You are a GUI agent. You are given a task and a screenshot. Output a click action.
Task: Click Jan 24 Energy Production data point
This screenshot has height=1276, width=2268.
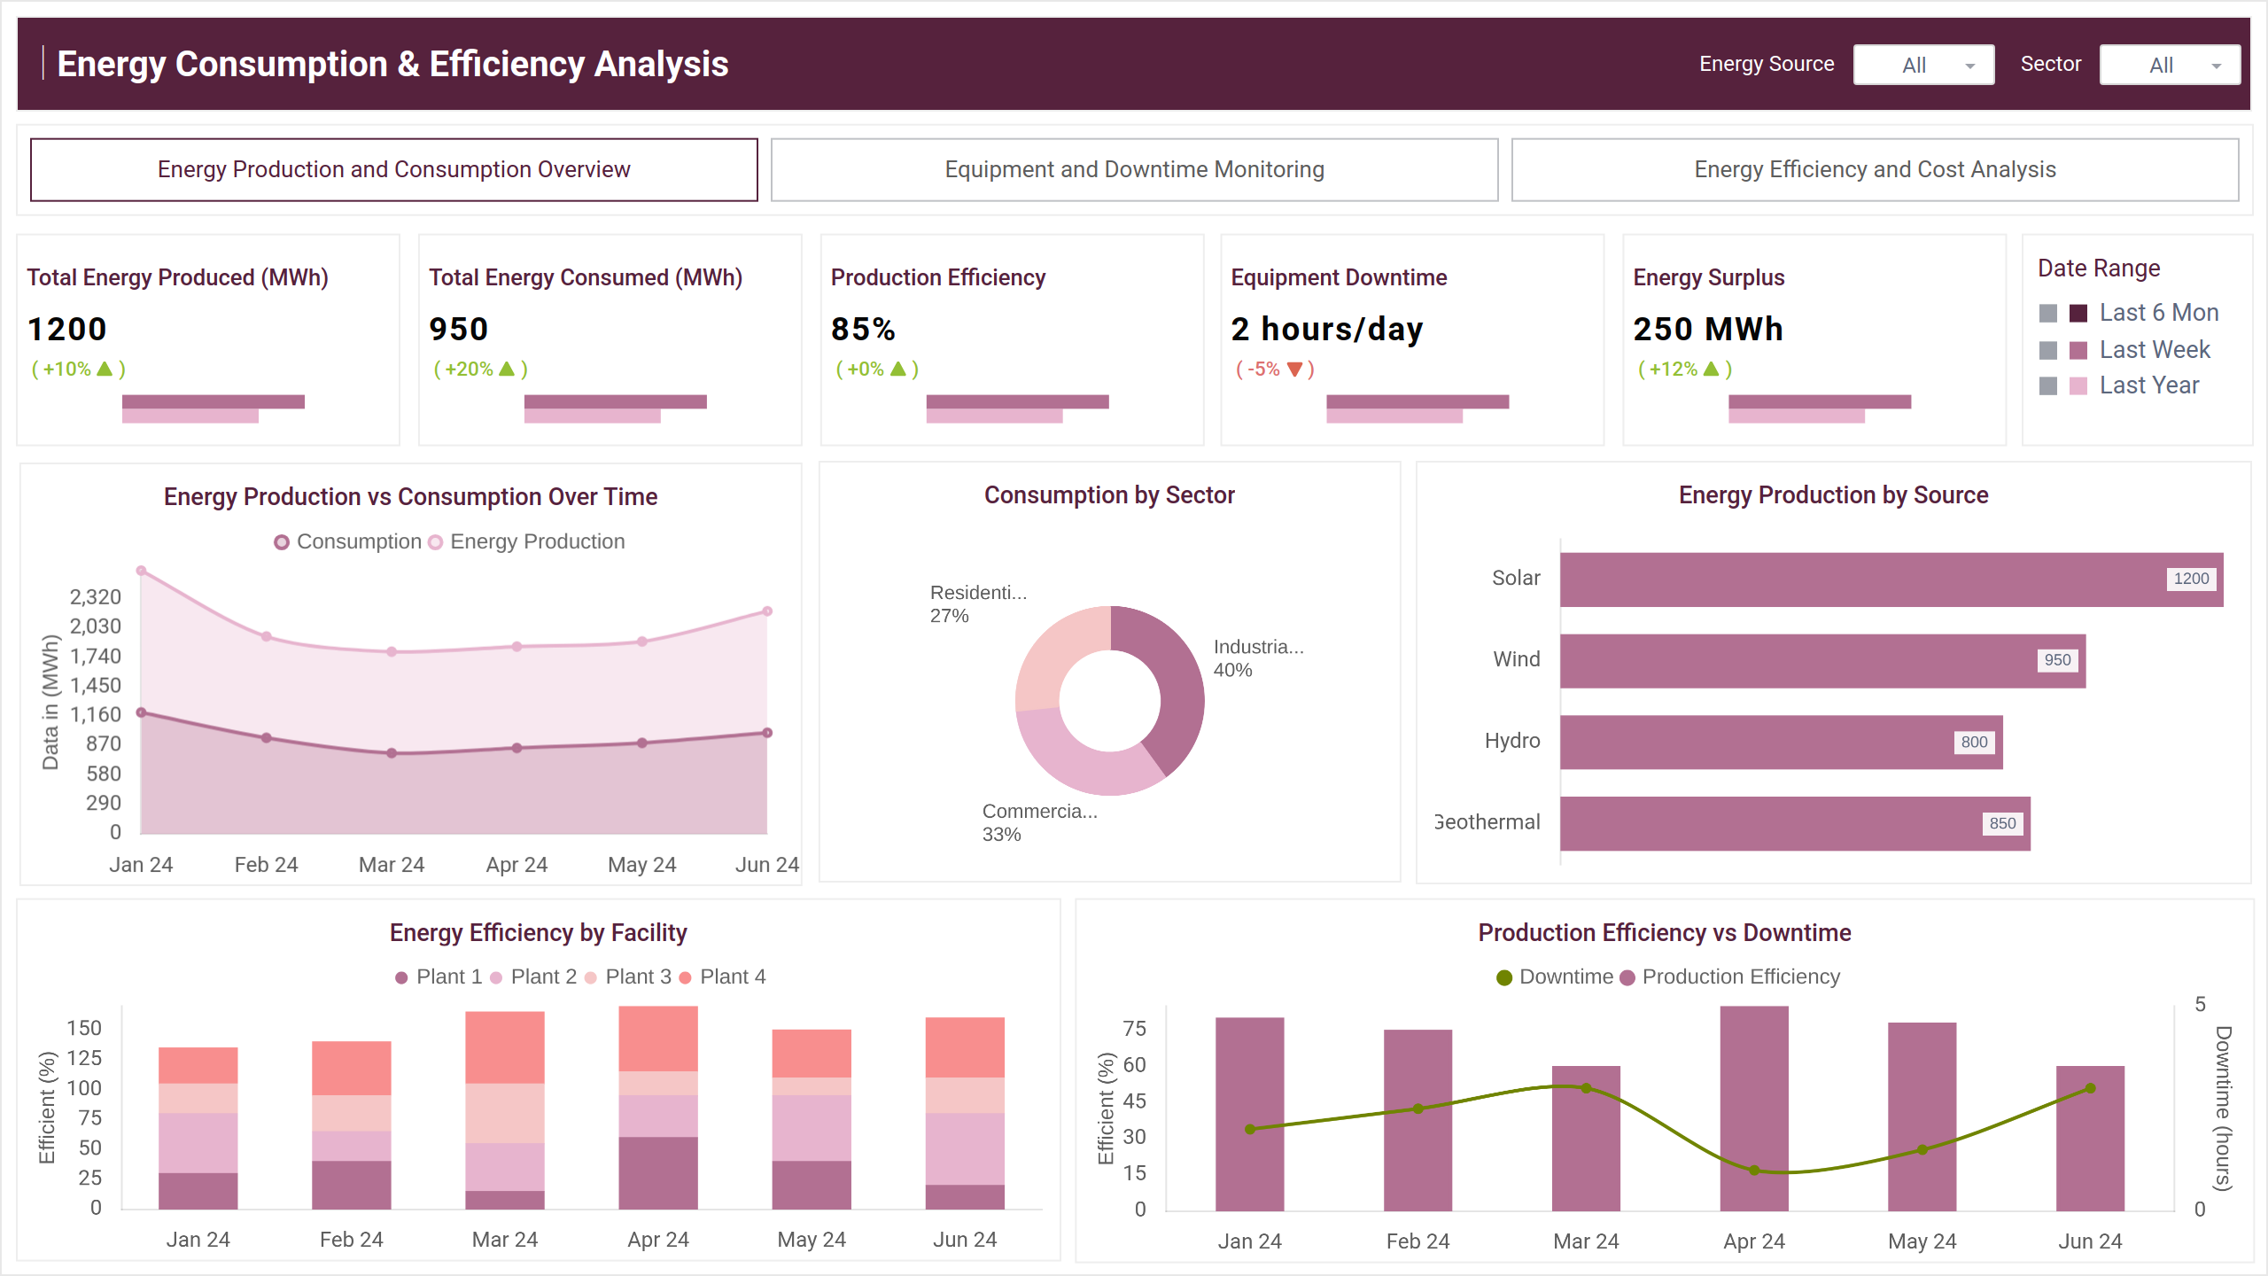141,571
